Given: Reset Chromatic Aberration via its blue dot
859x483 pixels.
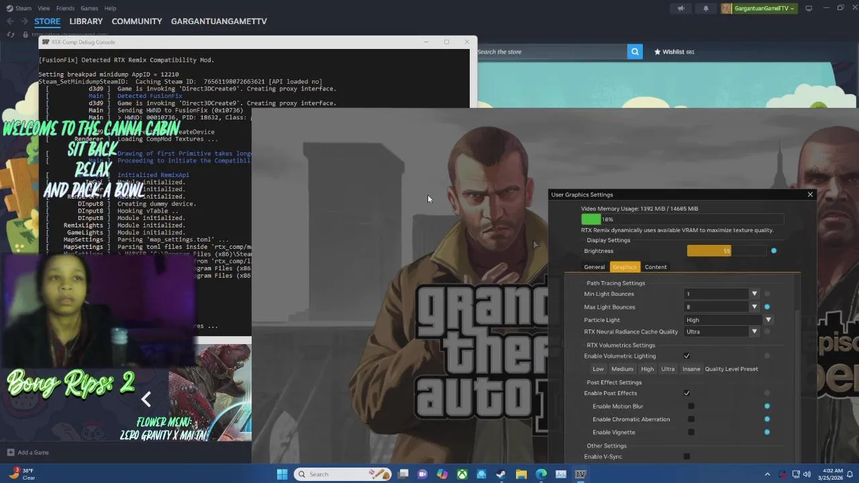Looking at the screenshot, I should coord(767,419).
